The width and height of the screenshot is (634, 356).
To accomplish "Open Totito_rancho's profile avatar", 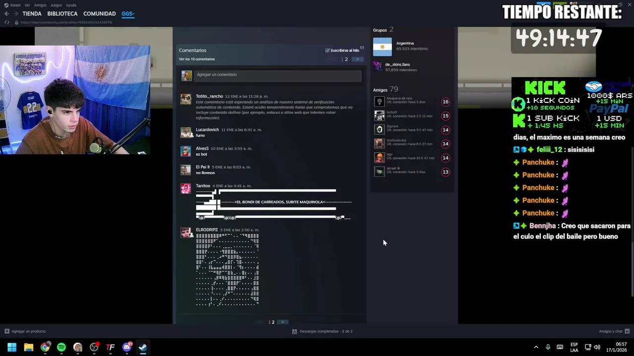I will tap(186, 99).
